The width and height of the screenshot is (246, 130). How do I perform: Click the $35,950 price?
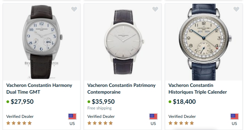coord(103,102)
